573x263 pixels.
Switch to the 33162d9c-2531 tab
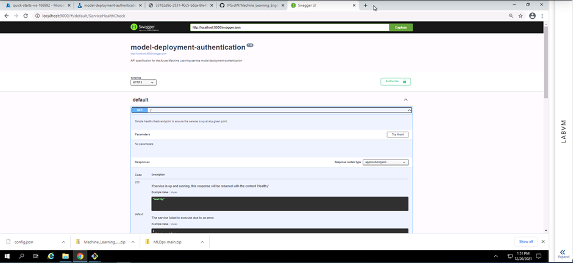pos(179,5)
